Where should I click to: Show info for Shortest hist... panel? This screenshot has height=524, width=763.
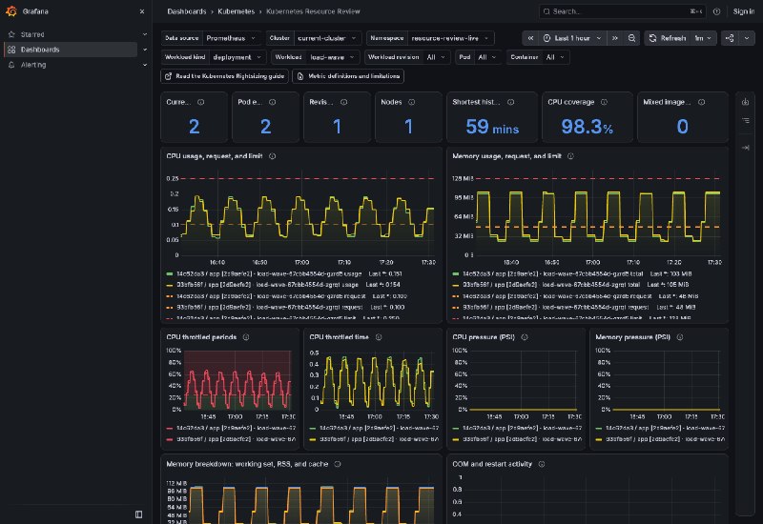tap(510, 102)
